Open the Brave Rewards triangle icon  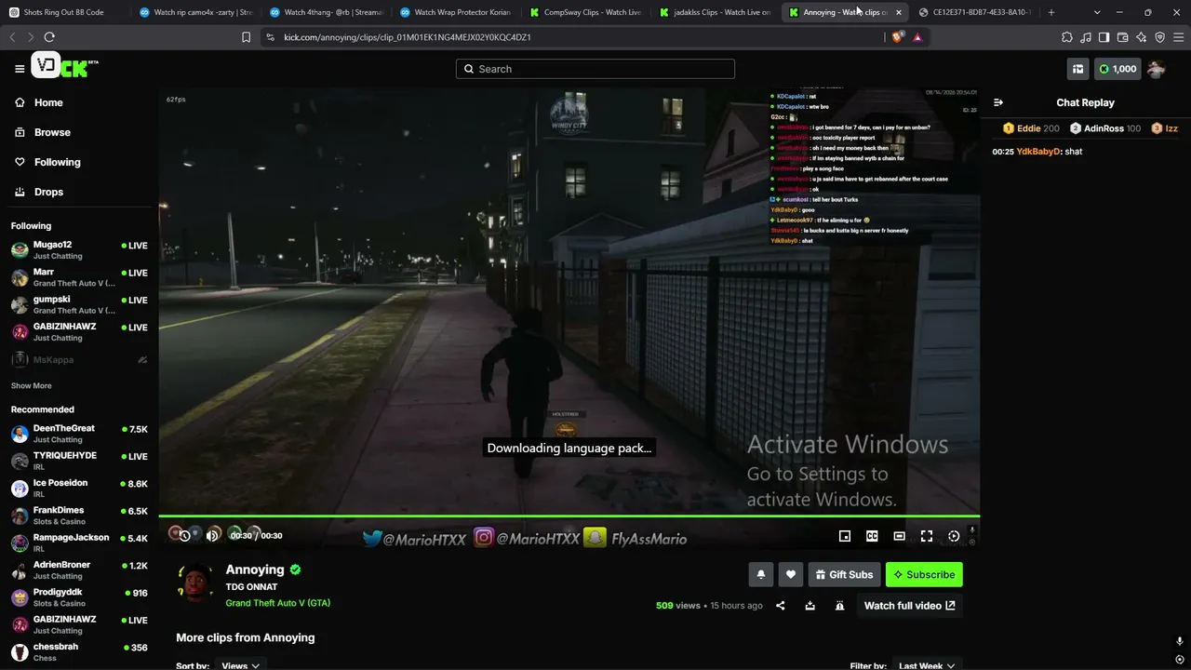(x=917, y=37)
